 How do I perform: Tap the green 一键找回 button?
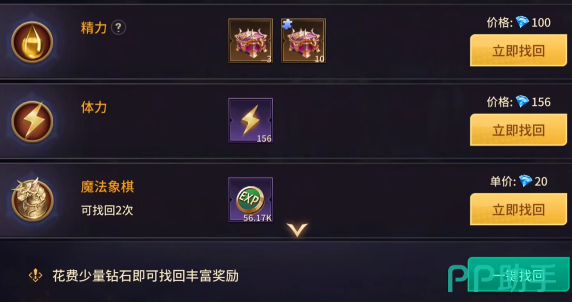(518, 275)
